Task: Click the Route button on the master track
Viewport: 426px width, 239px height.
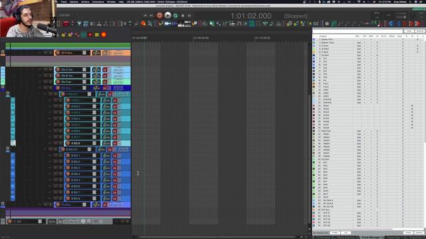Action: coord(52,221)
